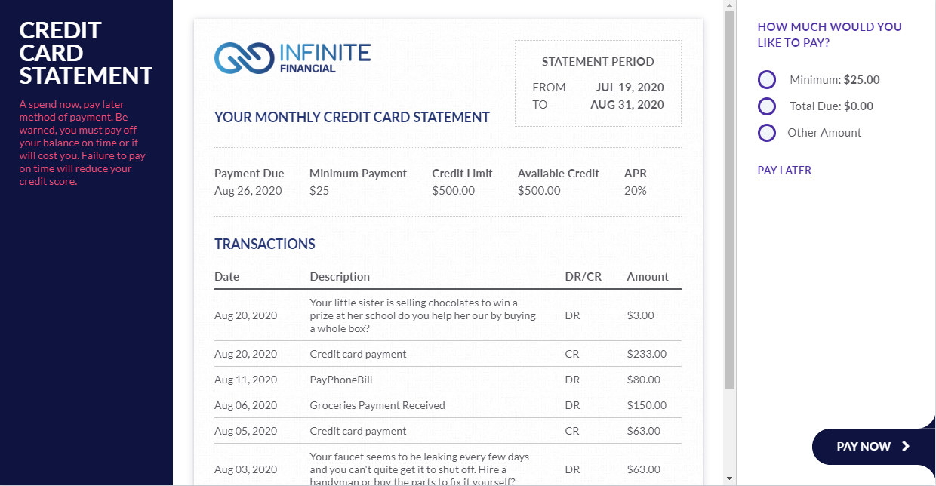Click the PayPhoneBill transaction description
This screenshot has height=486, width=936.
(x=341, y=380)
